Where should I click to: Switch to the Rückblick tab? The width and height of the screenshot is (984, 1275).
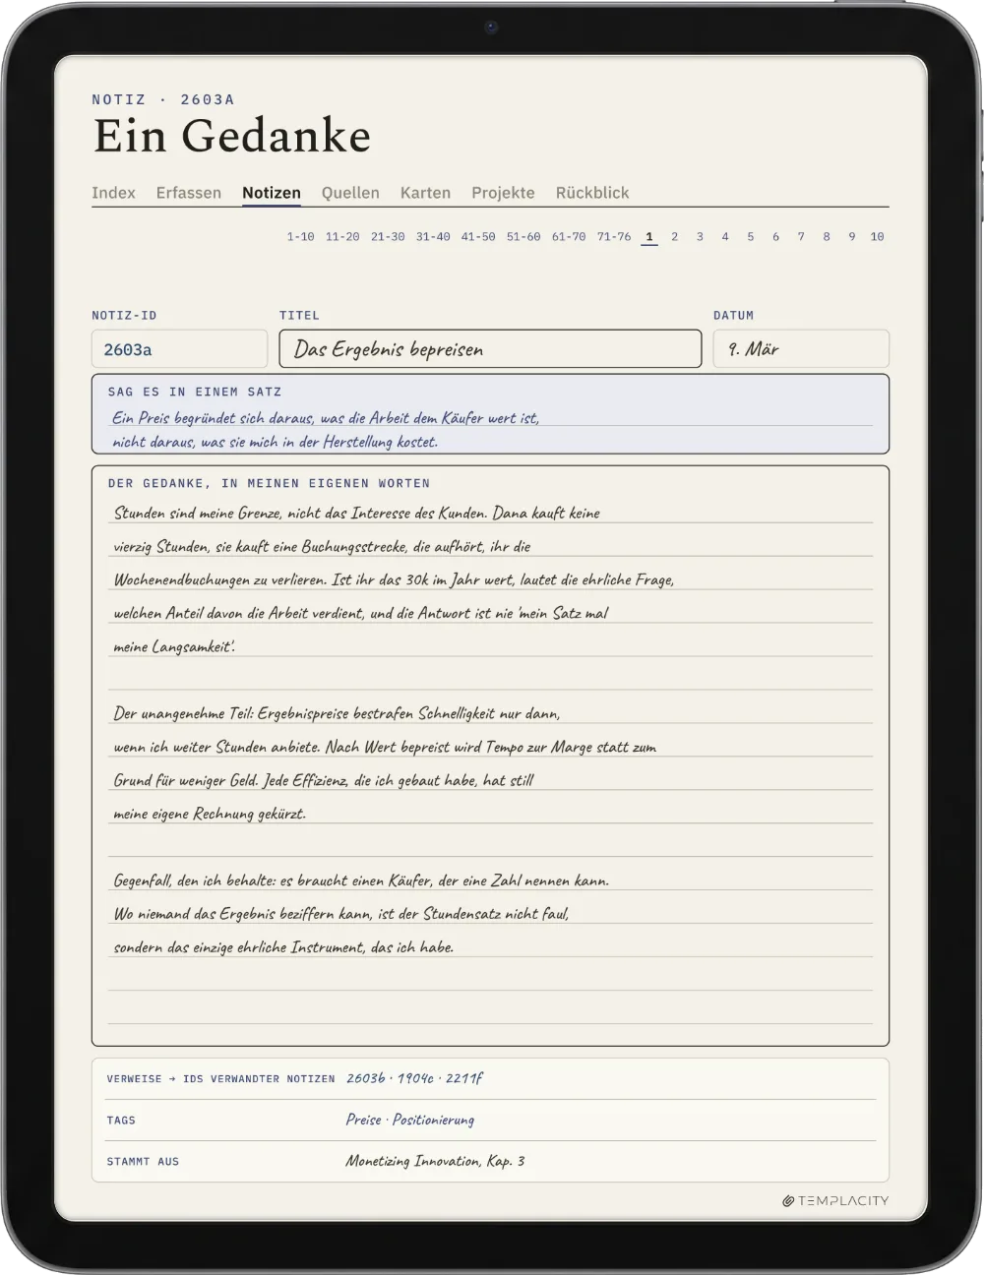coord(592,193)
